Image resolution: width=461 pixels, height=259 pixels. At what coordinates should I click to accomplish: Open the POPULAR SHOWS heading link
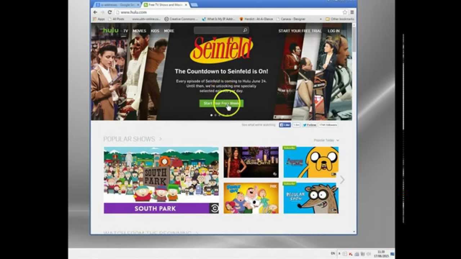[133, 139]
